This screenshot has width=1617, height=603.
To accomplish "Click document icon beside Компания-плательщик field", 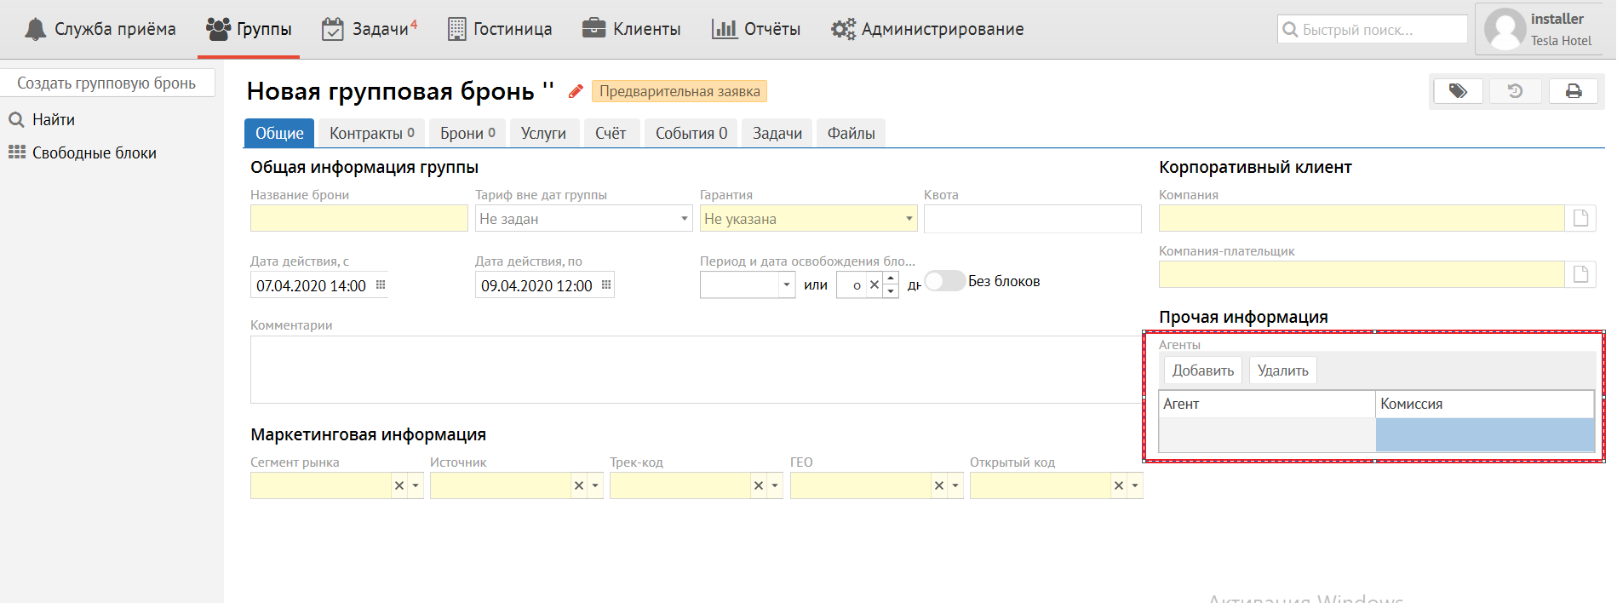I will pos(1580,274).
